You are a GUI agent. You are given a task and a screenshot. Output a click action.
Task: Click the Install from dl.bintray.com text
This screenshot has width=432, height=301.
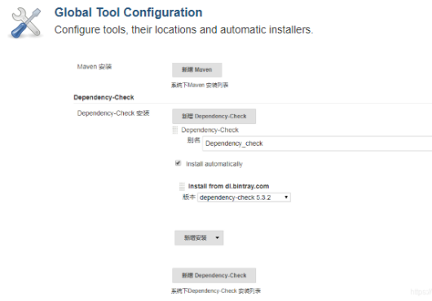click(229, 186)
